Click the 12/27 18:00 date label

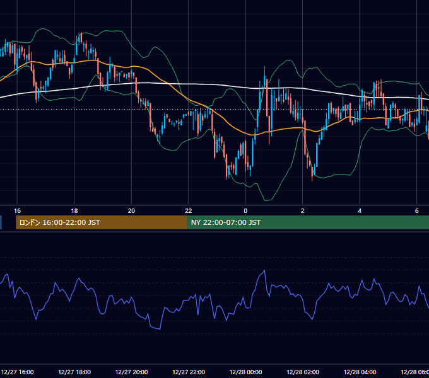tap(74, 372)
